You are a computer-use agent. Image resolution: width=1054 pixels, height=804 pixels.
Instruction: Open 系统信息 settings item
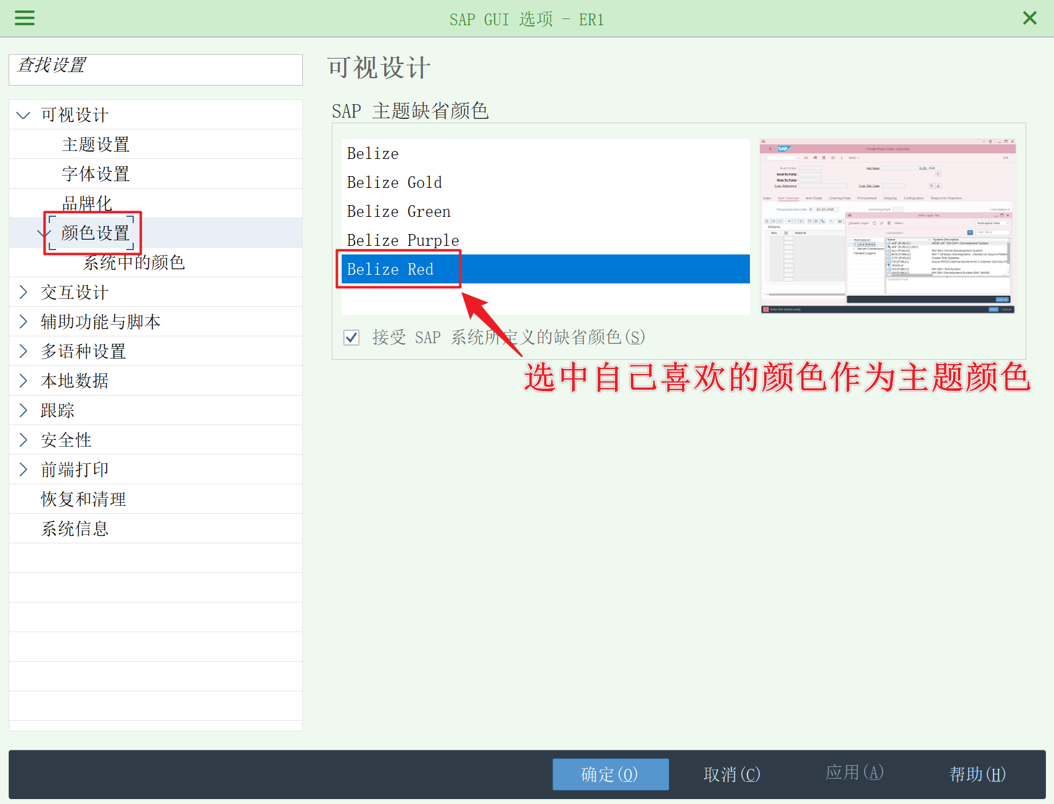(75, 529)
